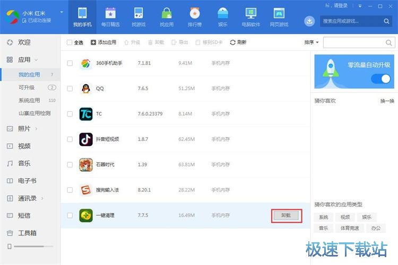Click the 音乐 category tag
This screenshot has width=398, height=265.
[323, 228]
